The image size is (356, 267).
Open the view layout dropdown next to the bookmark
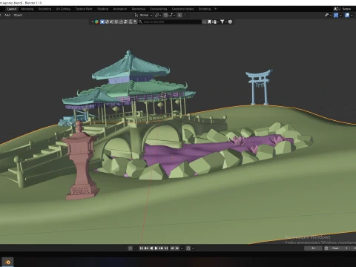215,22
